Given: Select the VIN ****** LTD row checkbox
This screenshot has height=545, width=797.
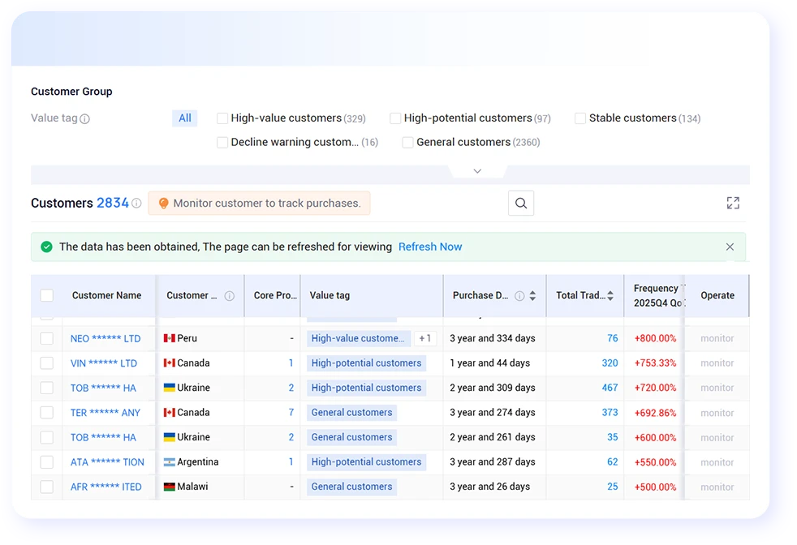Looking at the screenshot, I should pyautogui.click(x=47, y=363).
